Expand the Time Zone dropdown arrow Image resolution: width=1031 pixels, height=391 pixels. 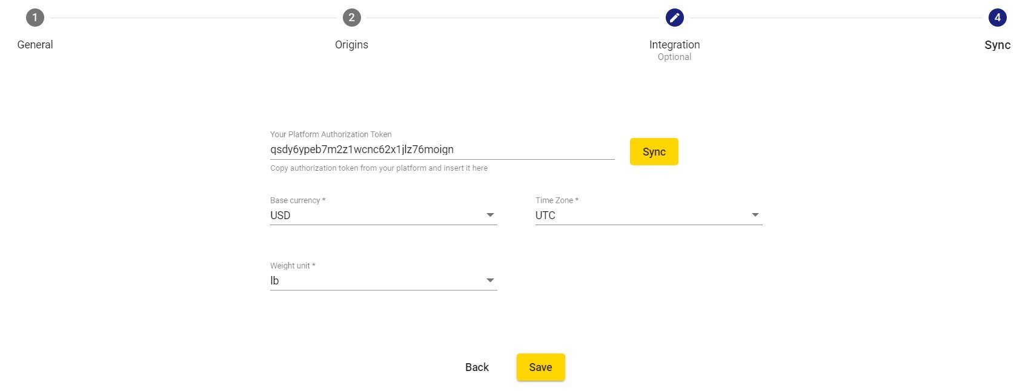coord(755,215)
